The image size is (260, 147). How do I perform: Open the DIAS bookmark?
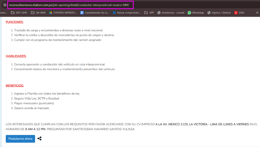pyautogui.click(x=240, y=13)
